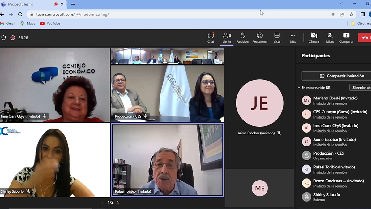Open the Reaccionar emoji menu

click(x=260, y=38)
